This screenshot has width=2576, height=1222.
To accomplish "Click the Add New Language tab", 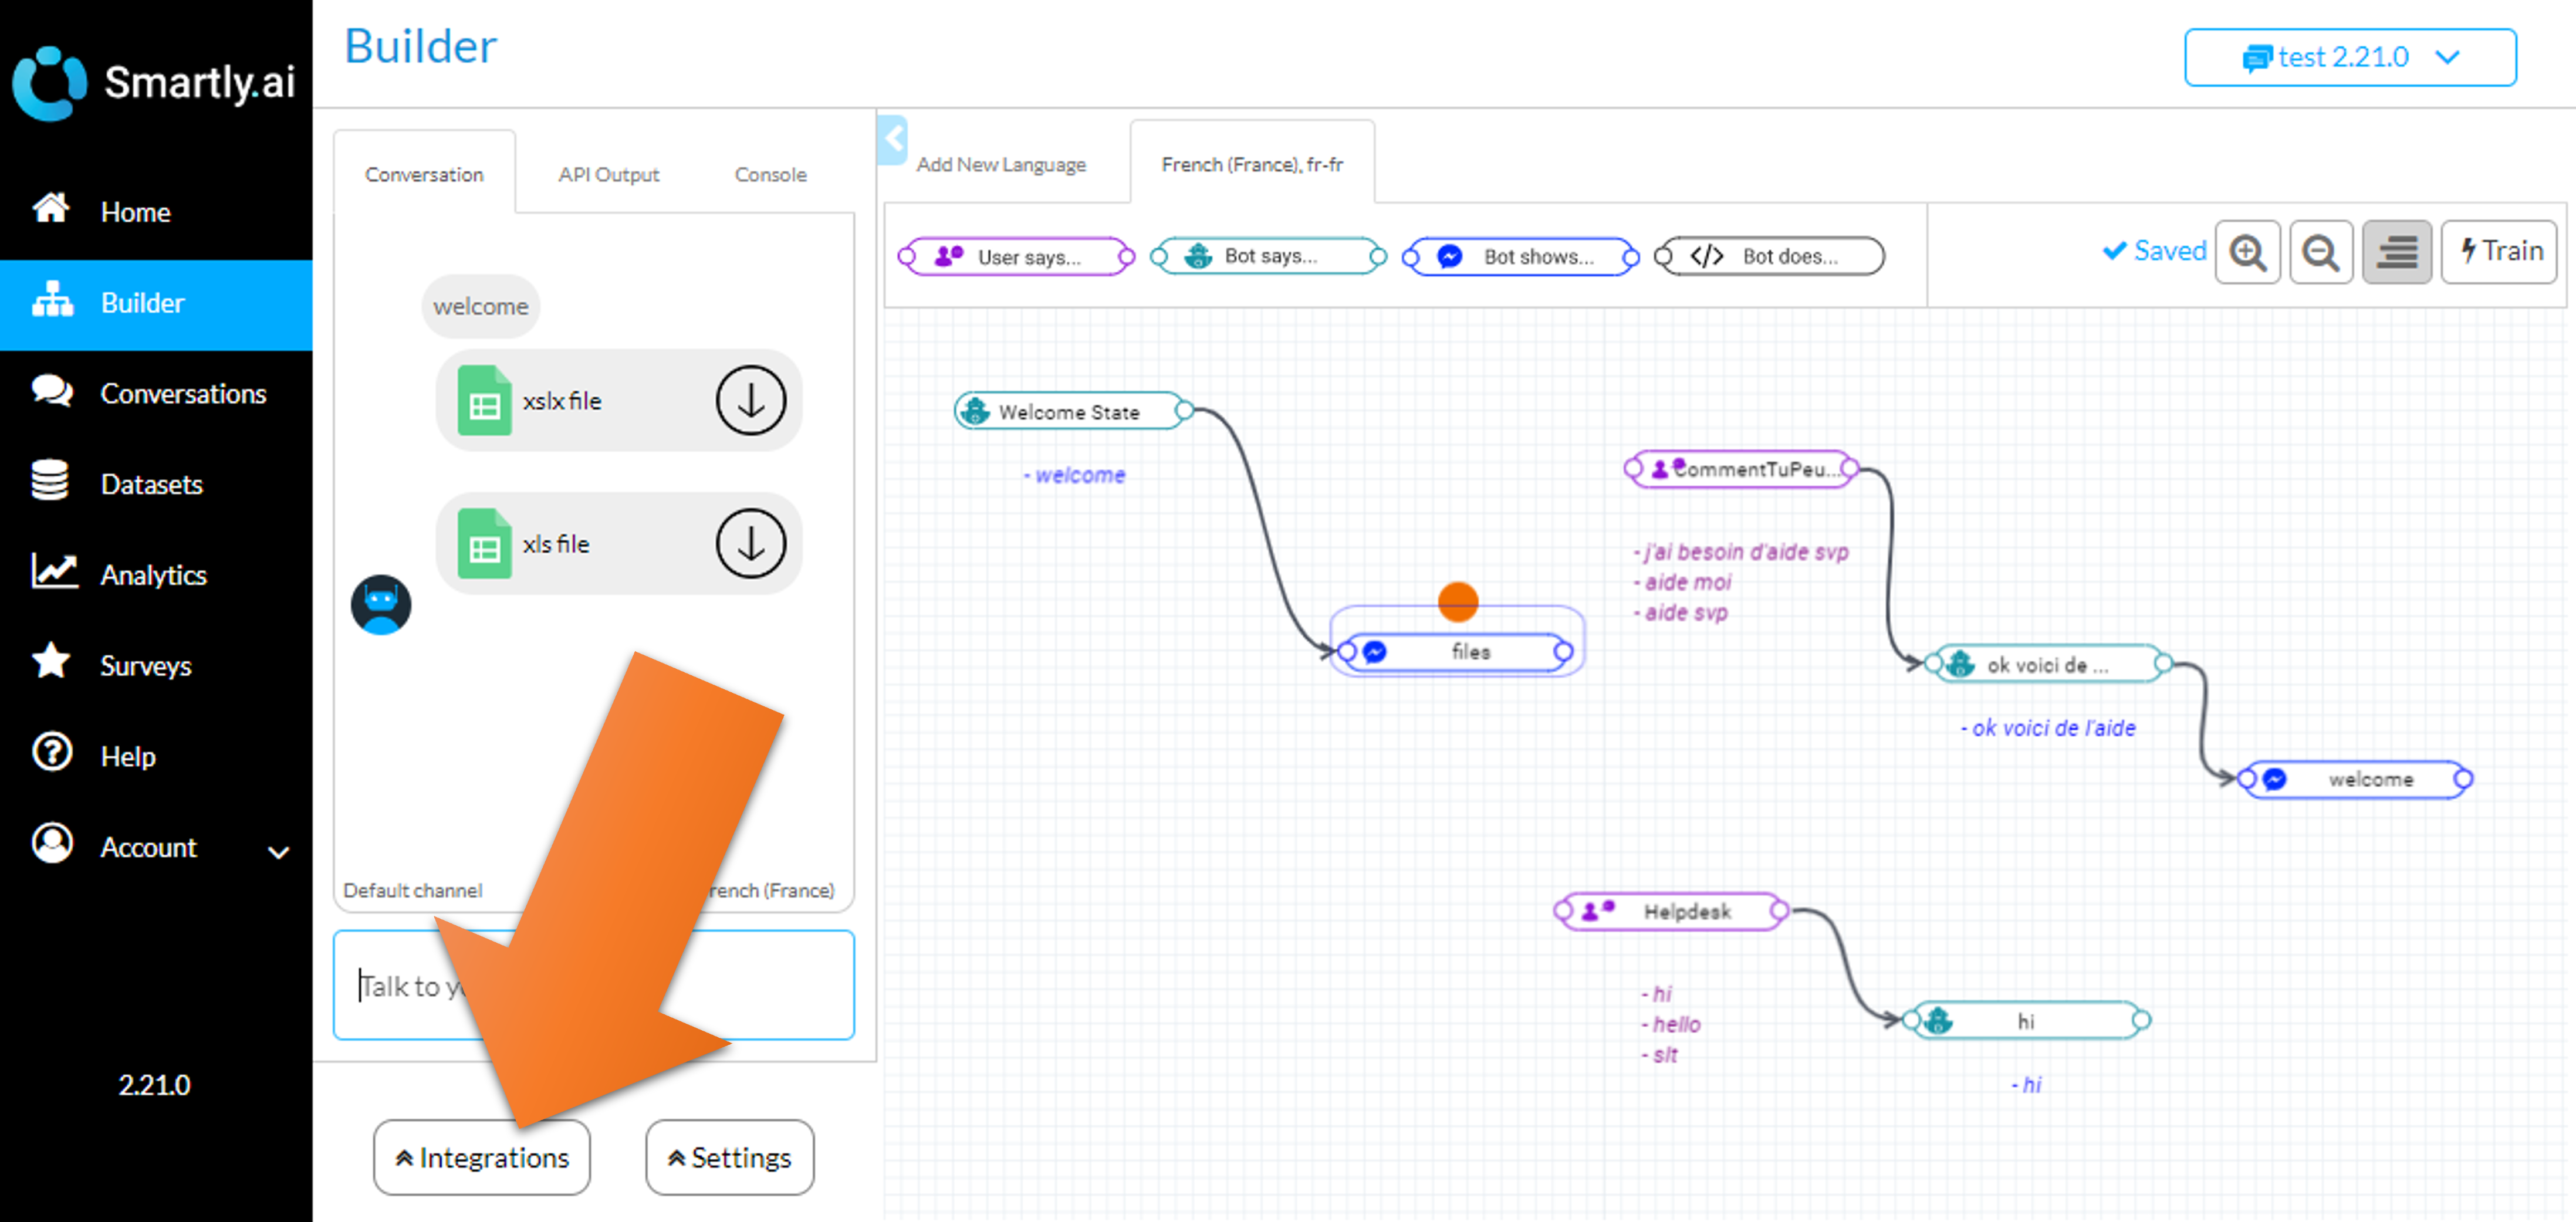I will 1000,164.
